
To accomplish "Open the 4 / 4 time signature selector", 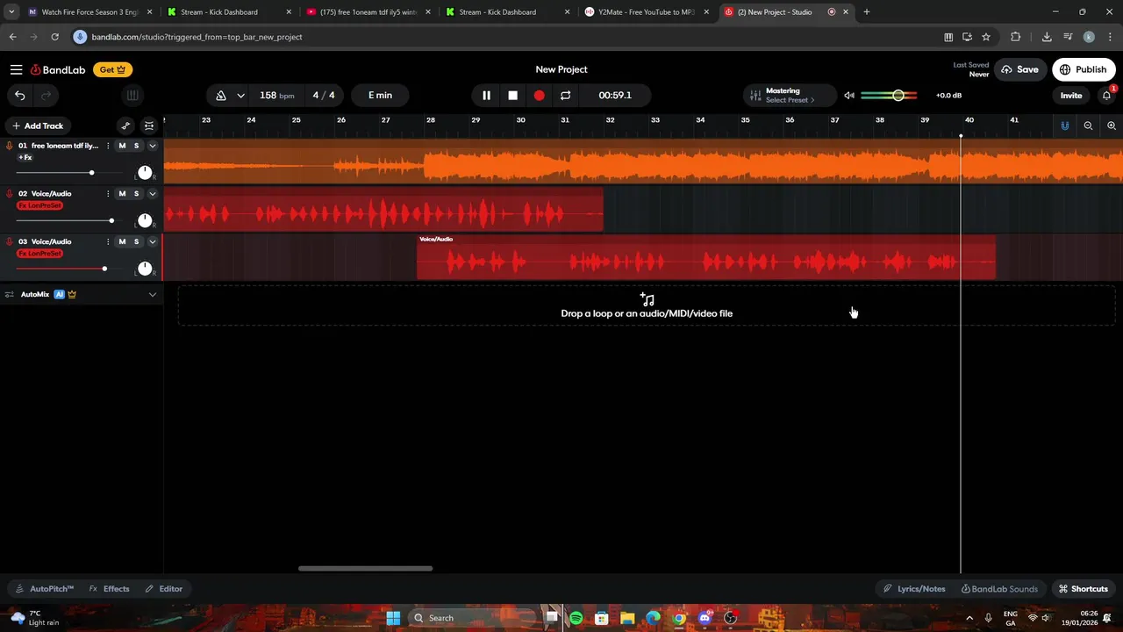I will [x=324, y=95].
